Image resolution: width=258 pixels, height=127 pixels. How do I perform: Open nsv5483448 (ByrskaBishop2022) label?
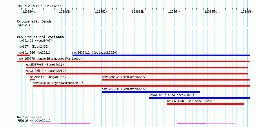coord(58,83)
